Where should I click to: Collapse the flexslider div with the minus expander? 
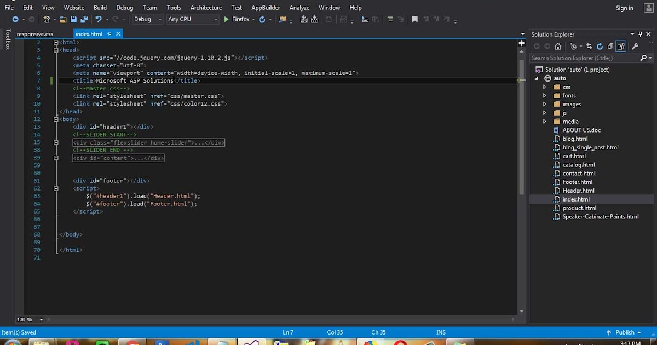[56, 142]
